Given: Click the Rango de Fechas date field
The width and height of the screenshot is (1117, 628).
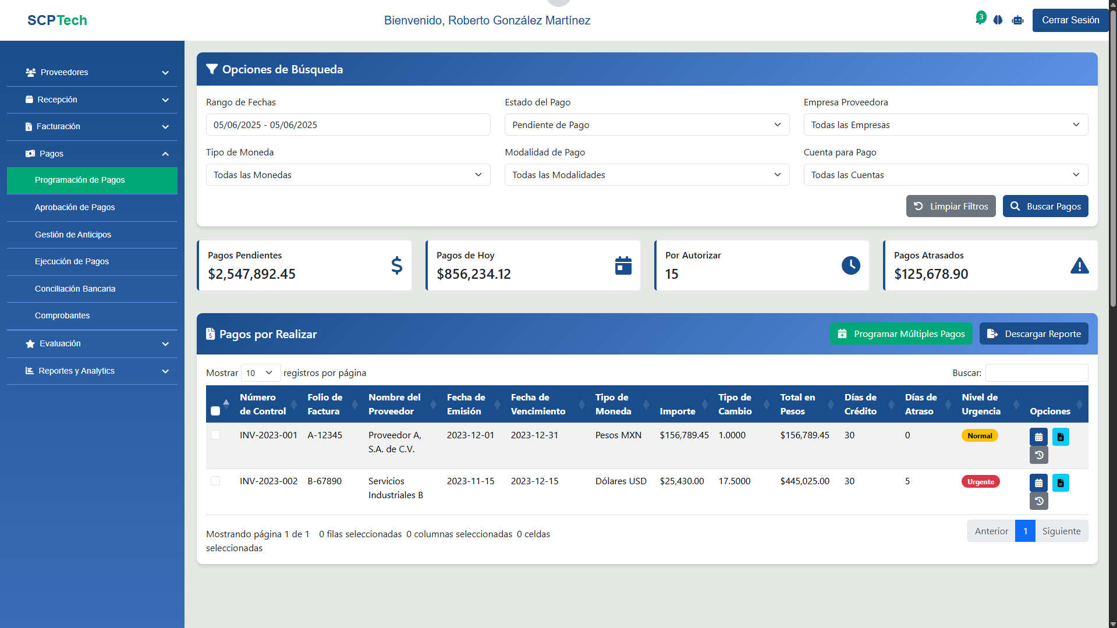Looking at the screenshot, I should click(348, 125).
